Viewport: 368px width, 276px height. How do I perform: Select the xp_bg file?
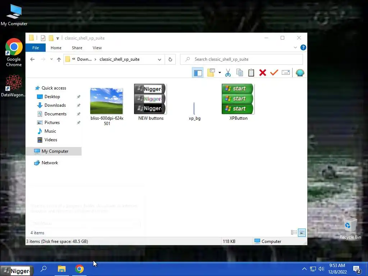(x=194, y=111)
